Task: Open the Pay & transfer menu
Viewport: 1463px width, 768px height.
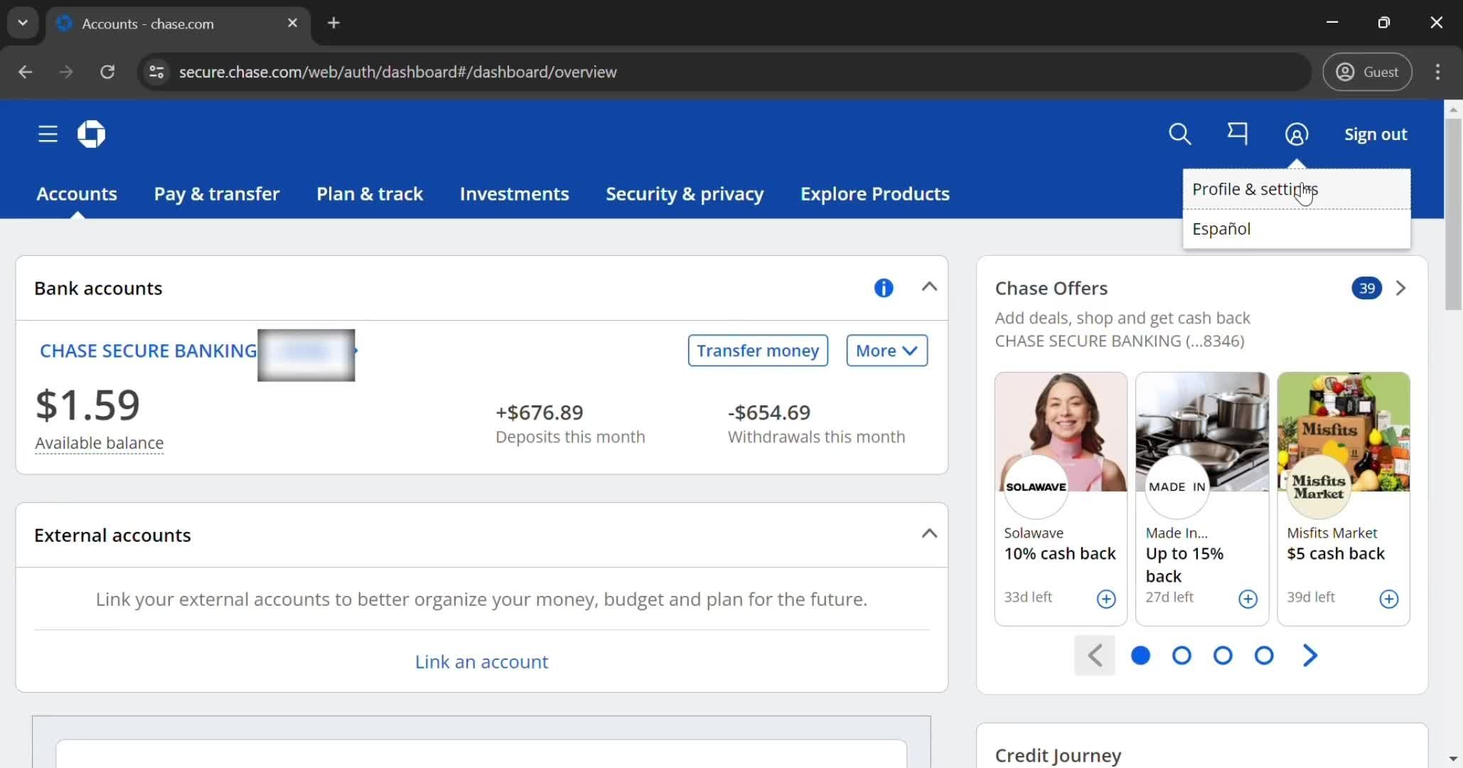Action: point(217,193)
